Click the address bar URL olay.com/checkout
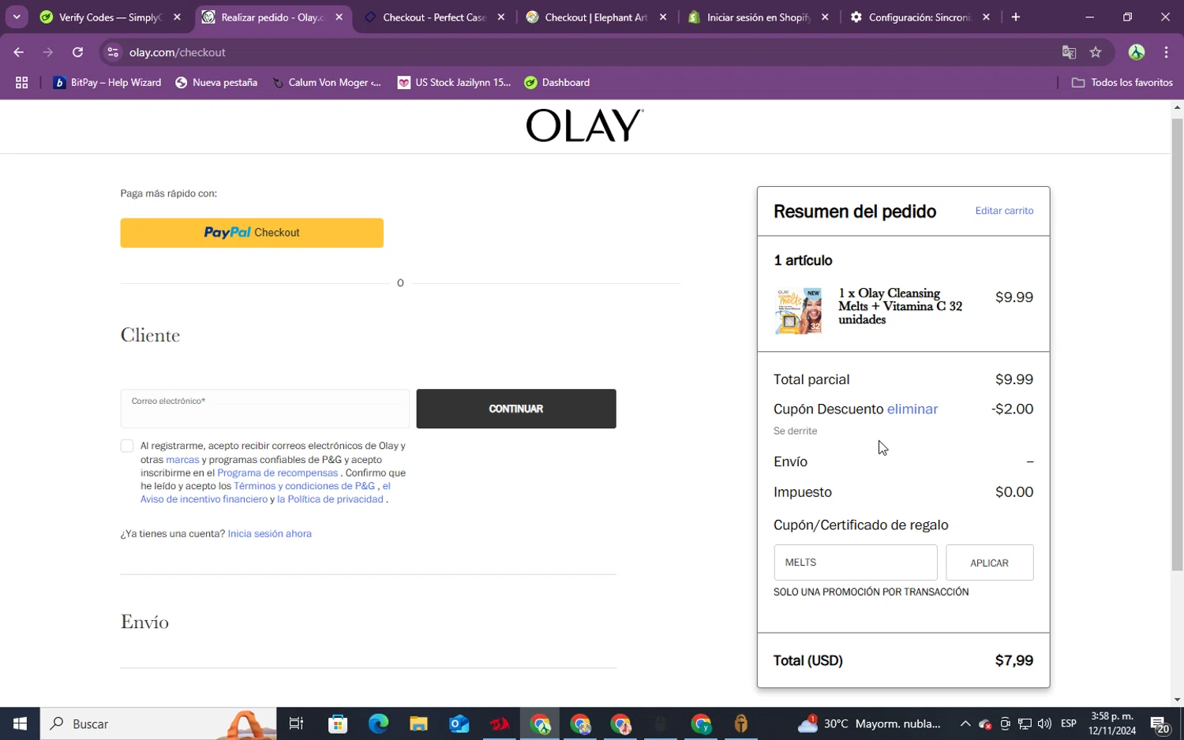The width and height of the screenshot is (1184, 740). point(178,52)
